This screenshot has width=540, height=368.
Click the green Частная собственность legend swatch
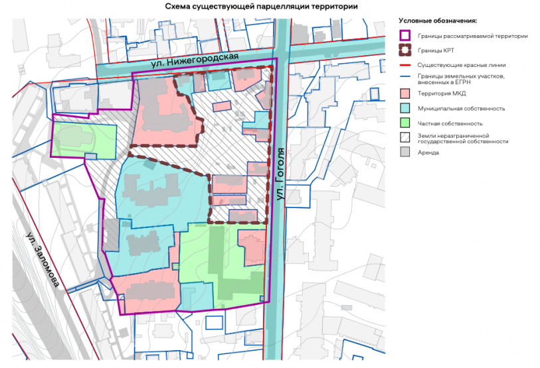405,123
